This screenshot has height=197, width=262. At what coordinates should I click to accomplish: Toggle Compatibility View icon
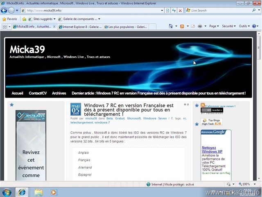coord(167,10)
